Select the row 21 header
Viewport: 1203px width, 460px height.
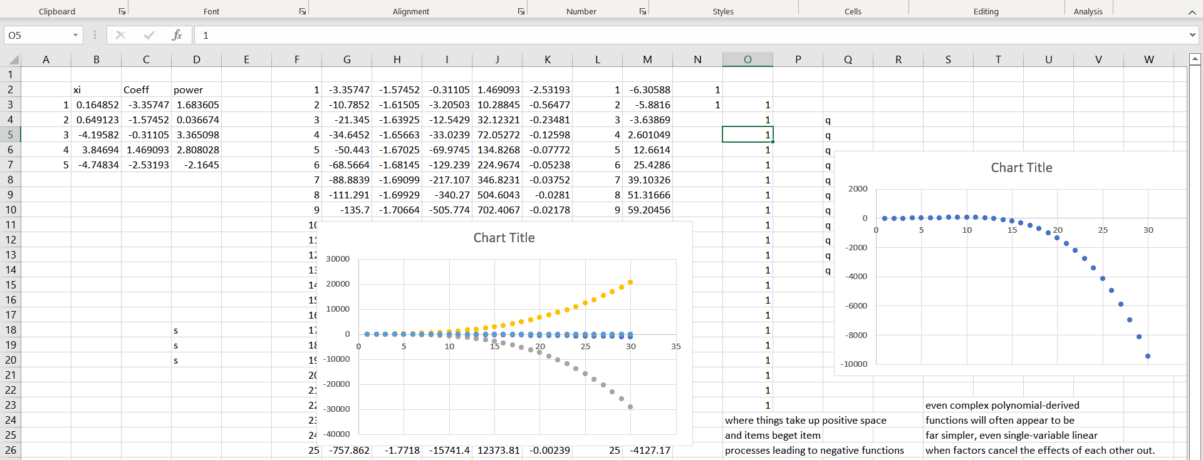click(x=10, y=375)
